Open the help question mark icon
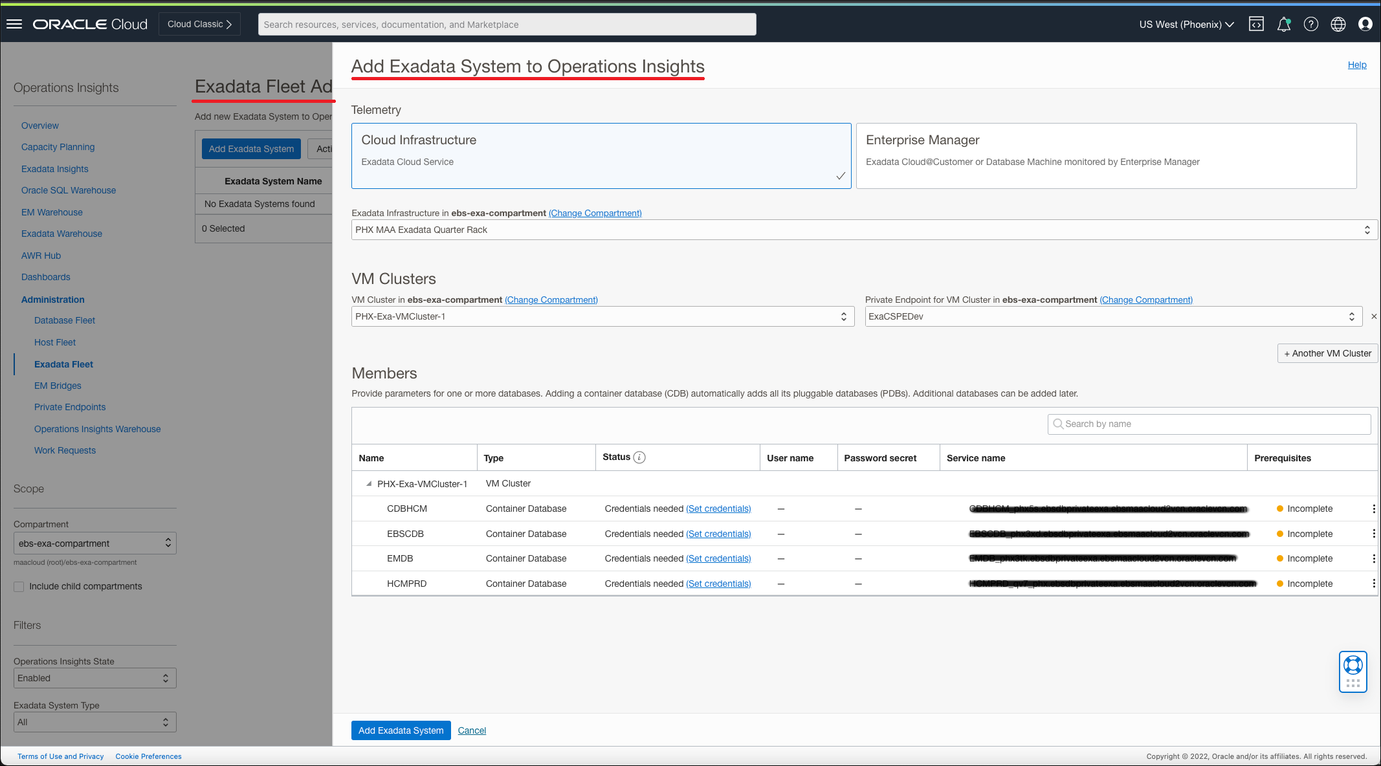The height and width of the screenshot is (766, 1381). 1311,24
